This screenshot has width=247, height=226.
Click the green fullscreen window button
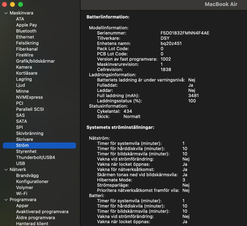(21, 4)
